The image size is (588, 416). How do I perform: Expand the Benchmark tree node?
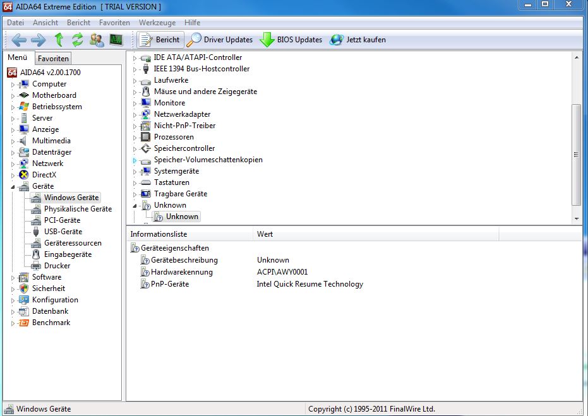(13, 323)
